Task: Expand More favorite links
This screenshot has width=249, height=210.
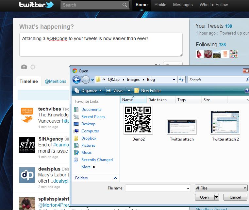Action: coord(89,167)
